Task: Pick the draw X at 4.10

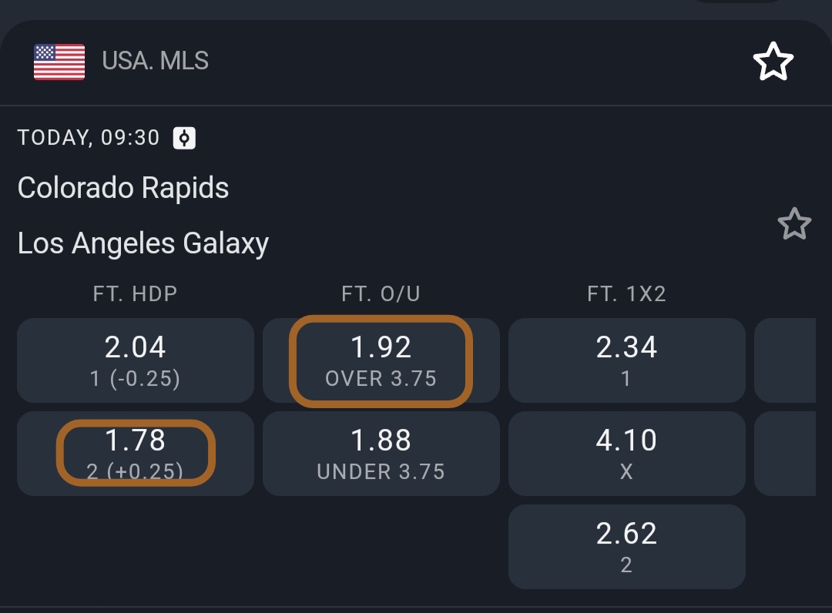Action: point(626,453)
